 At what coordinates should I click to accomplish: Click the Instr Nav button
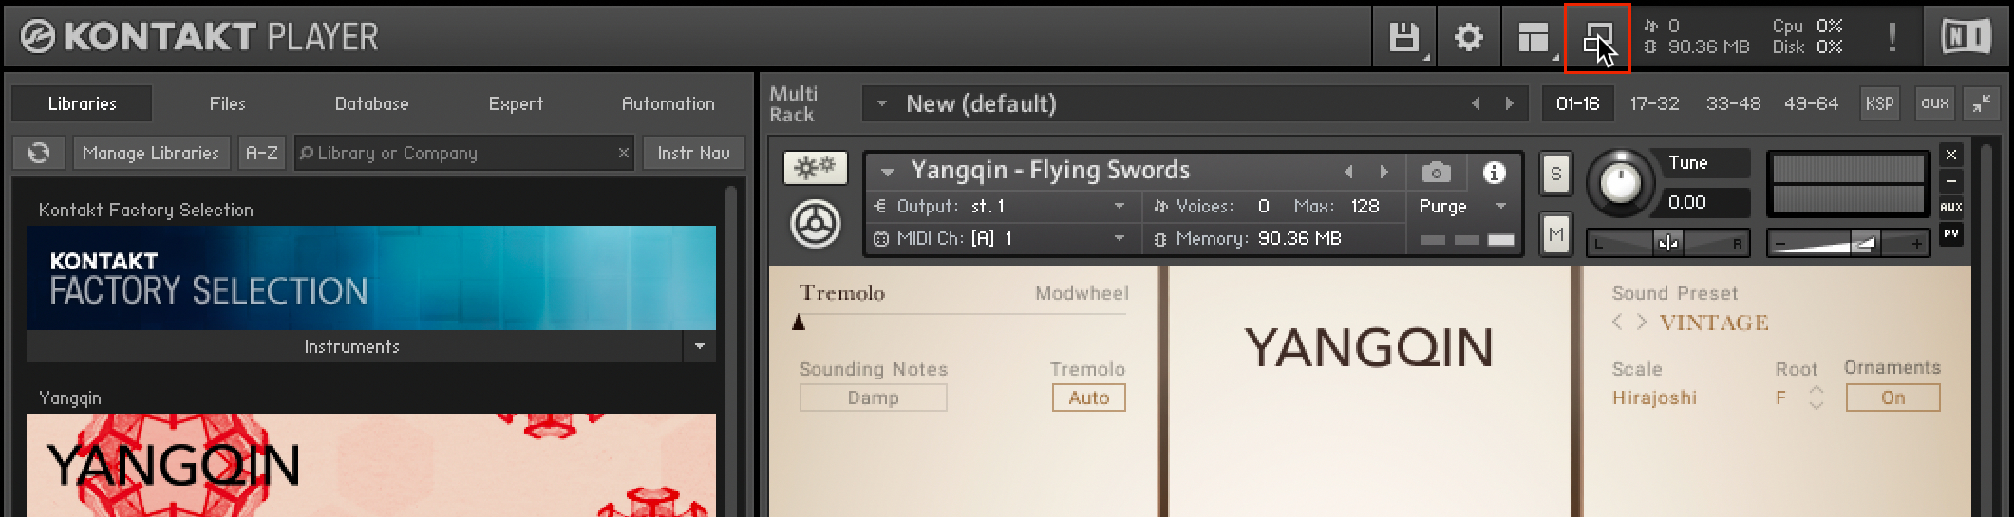click(693, 153)
